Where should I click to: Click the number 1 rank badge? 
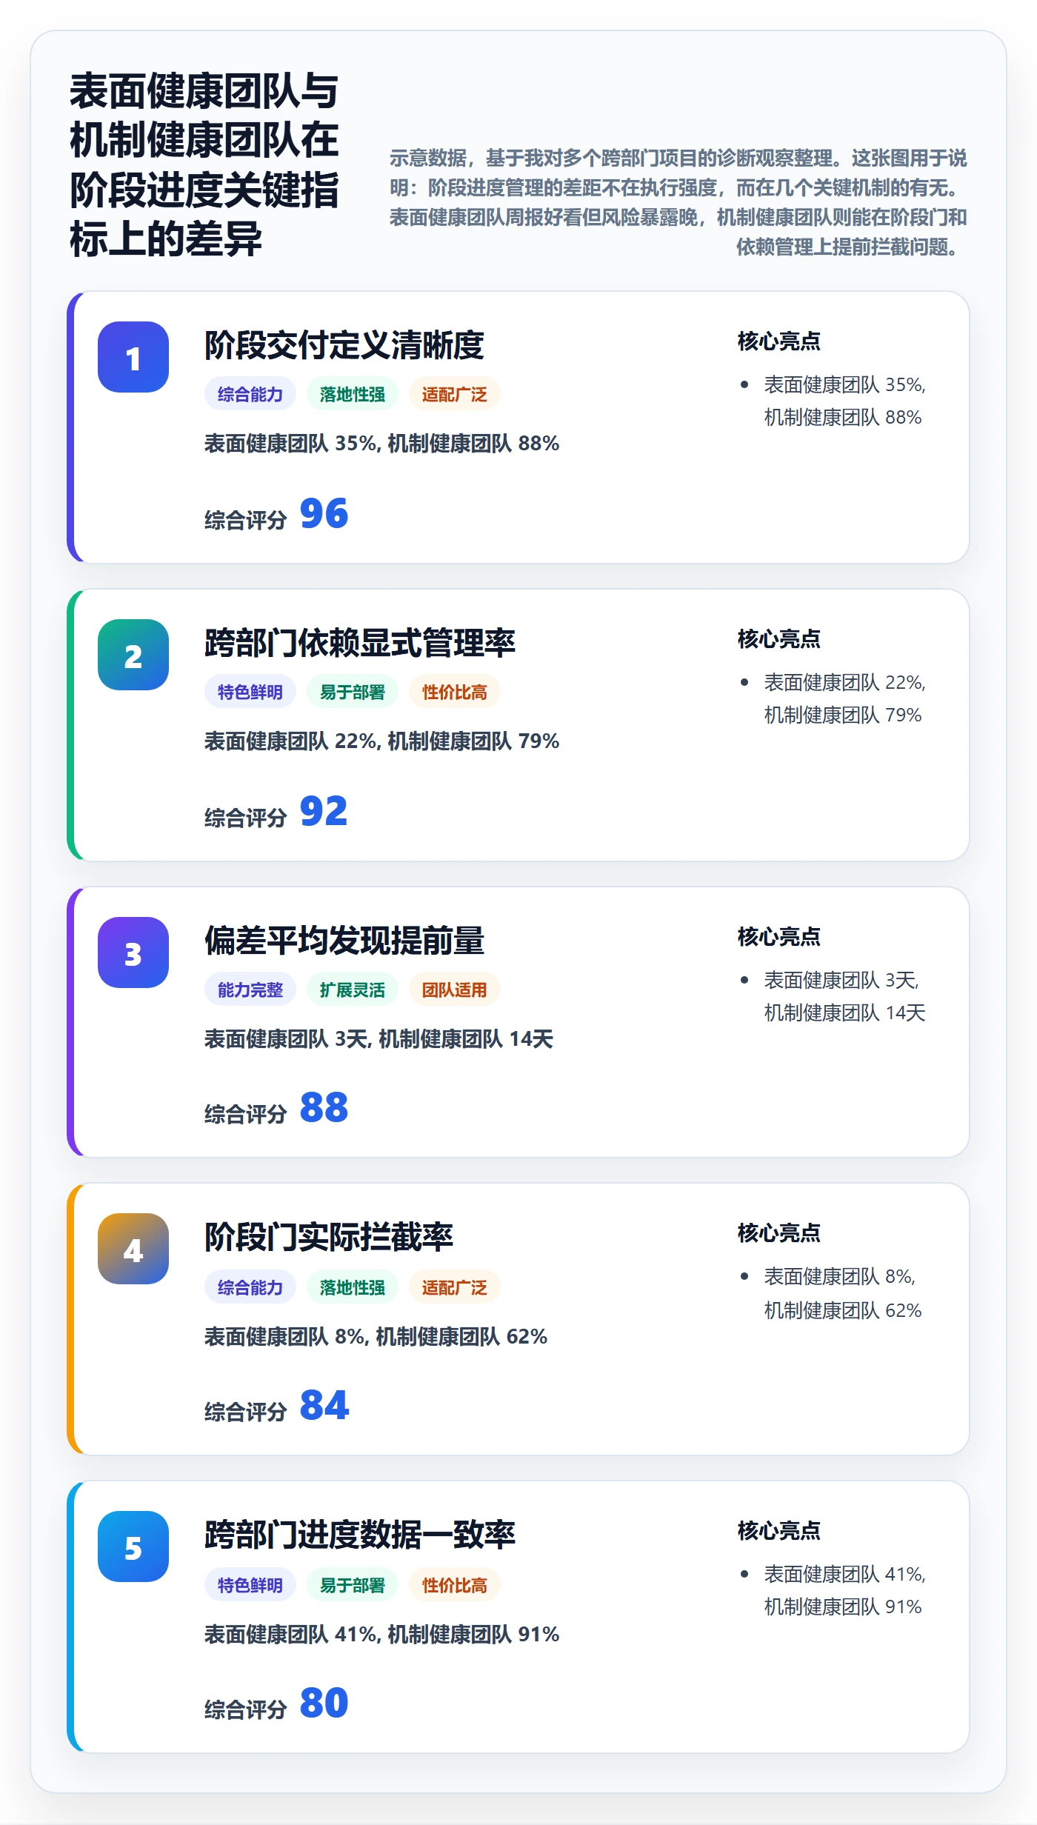tap(133, 357)
